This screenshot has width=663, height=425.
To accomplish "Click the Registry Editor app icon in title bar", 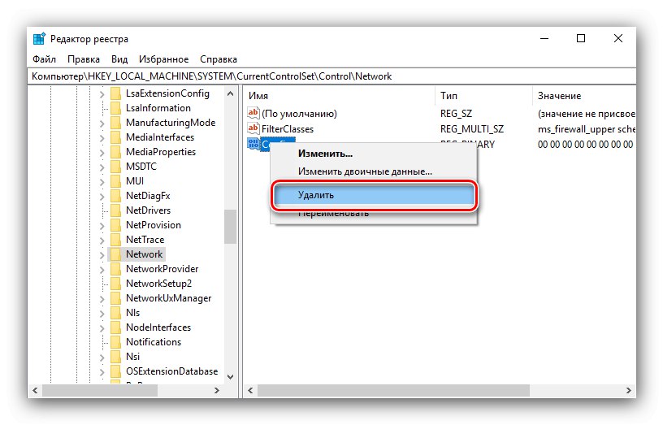I will (39, 38).
